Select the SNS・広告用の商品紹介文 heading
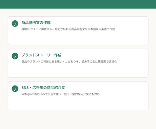This screenshot has height=129, width=156. coord(43,88)
